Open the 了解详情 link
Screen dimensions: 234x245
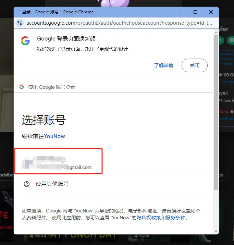click(x=164, y=65)
